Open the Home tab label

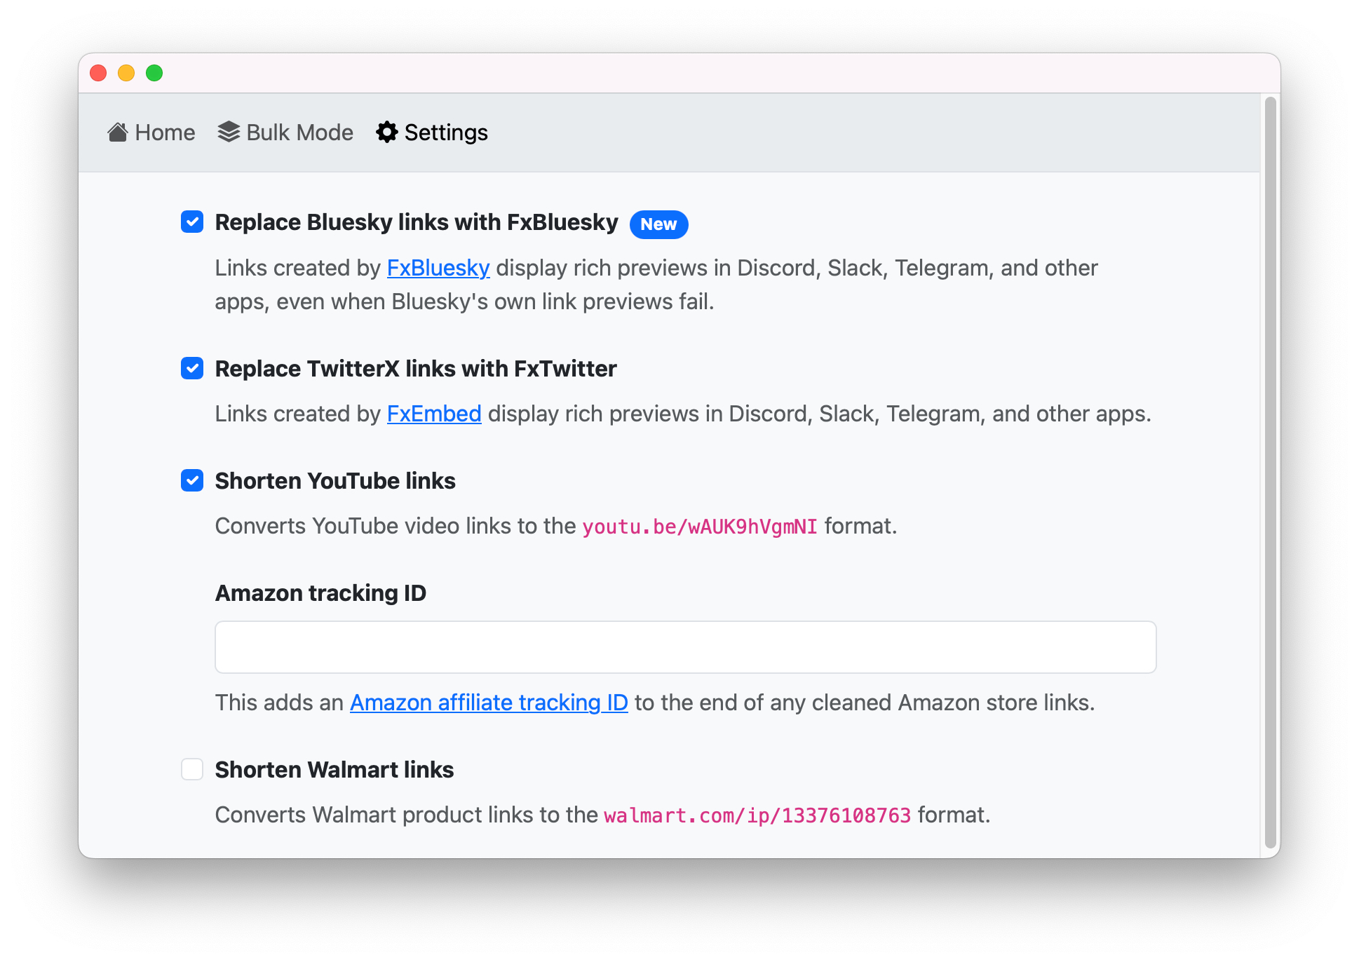165,133
